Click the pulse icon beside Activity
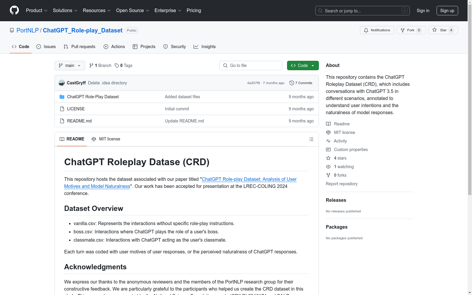472x295 pixels. [x=328, y=141]
